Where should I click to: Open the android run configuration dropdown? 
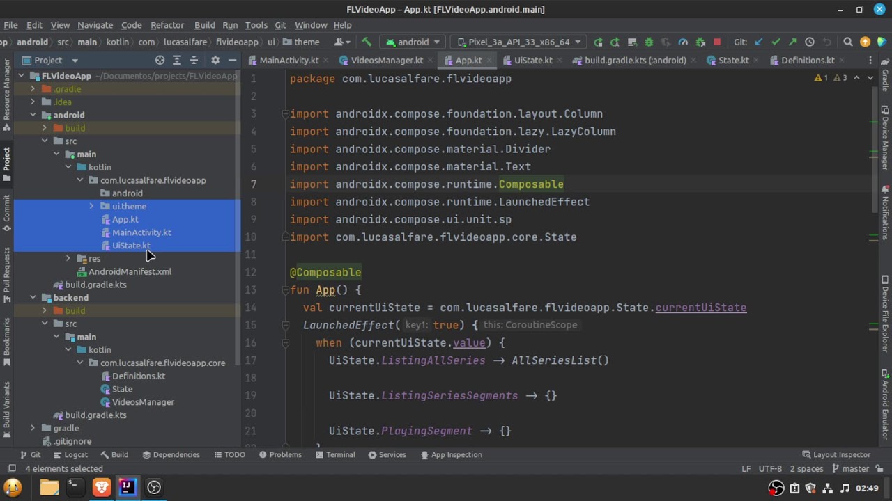[413, 42]
